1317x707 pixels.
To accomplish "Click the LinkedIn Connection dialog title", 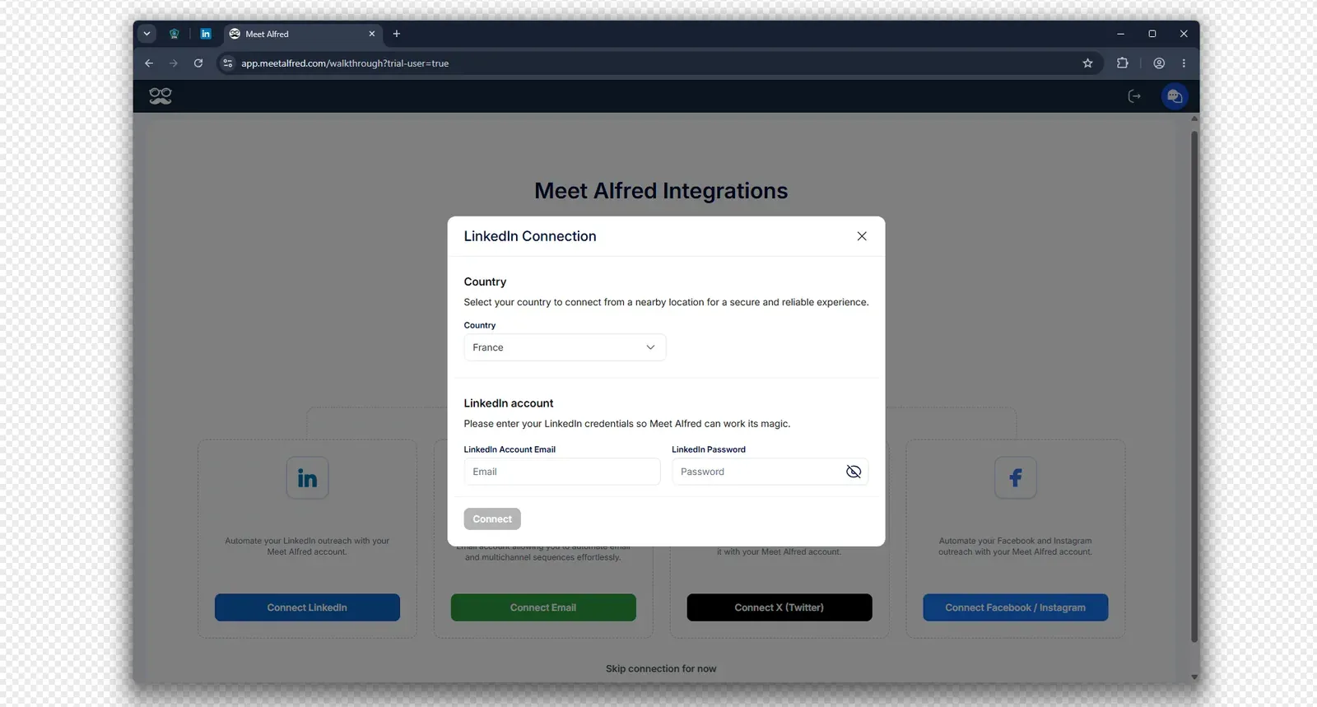I will point(530,236).
